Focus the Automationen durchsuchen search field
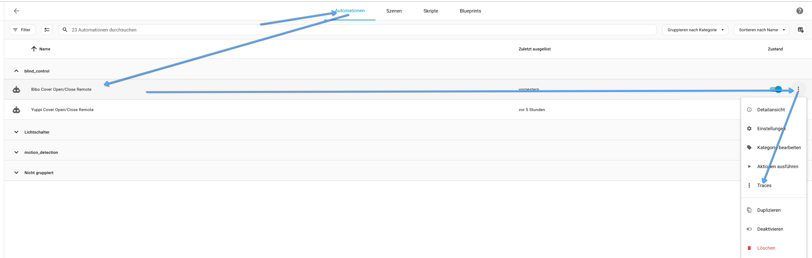Screen dimensions: 812x258 (x=355, y=30)
